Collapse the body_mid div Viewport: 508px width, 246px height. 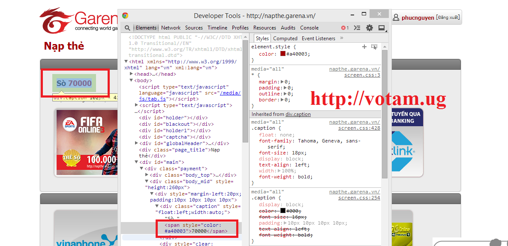(x=147, y=181)
